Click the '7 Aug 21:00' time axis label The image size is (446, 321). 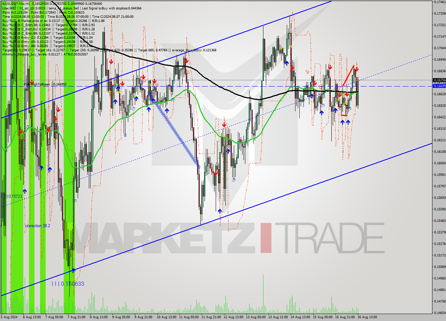click(x=77, y=317)
